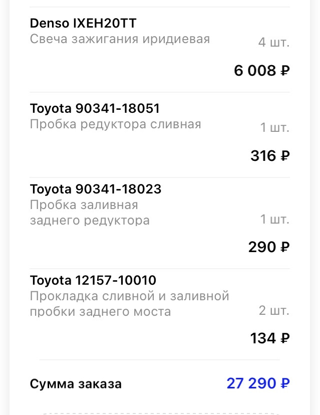The height and width of the screenshot is (415, 320).
Task: Tap the divider above the order total
Action: tap(160, 360)
